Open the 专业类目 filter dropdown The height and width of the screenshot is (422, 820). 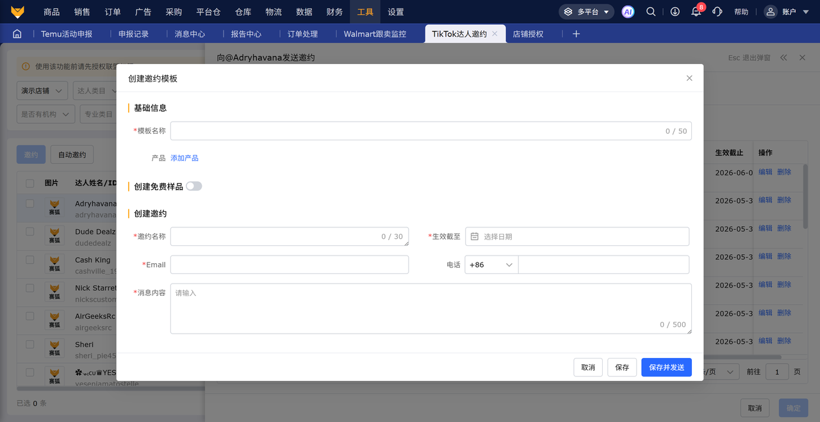pyautogui.click(x=99, y=114)
